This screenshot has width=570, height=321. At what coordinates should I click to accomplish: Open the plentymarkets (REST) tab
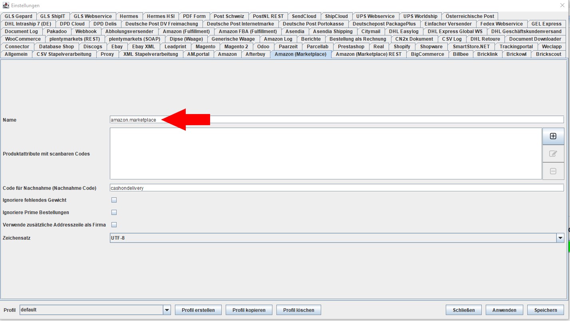tap(75, 39)
